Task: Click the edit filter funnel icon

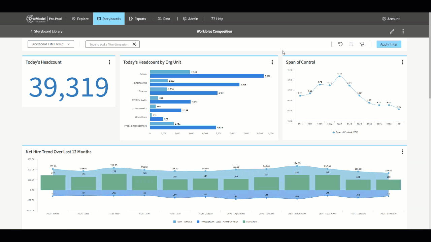Action: 362,44
